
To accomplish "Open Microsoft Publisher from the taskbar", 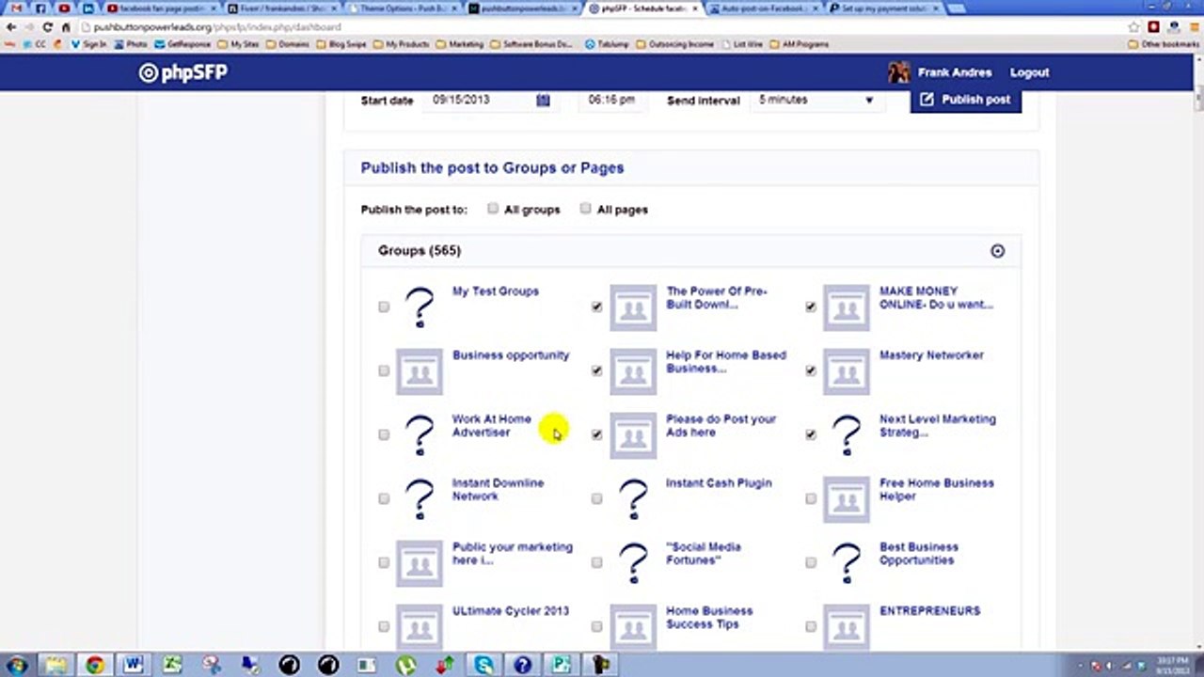I will [562, 665].
